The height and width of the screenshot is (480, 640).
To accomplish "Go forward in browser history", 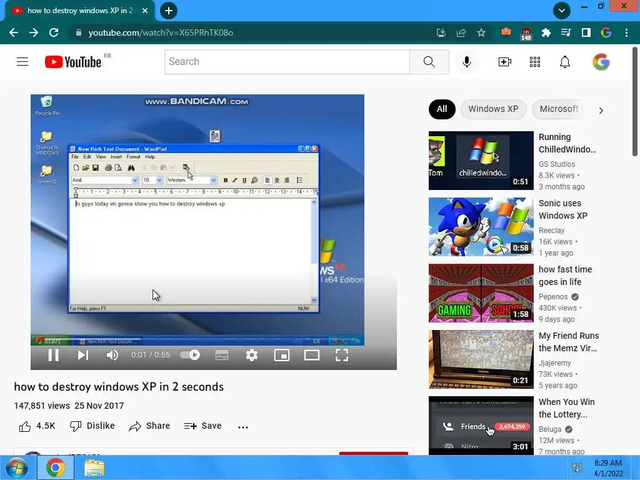I will click(x=34, y=32).
